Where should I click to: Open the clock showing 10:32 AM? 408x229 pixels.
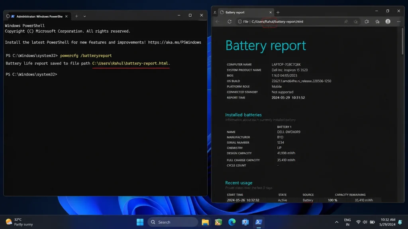coord(387,222)
